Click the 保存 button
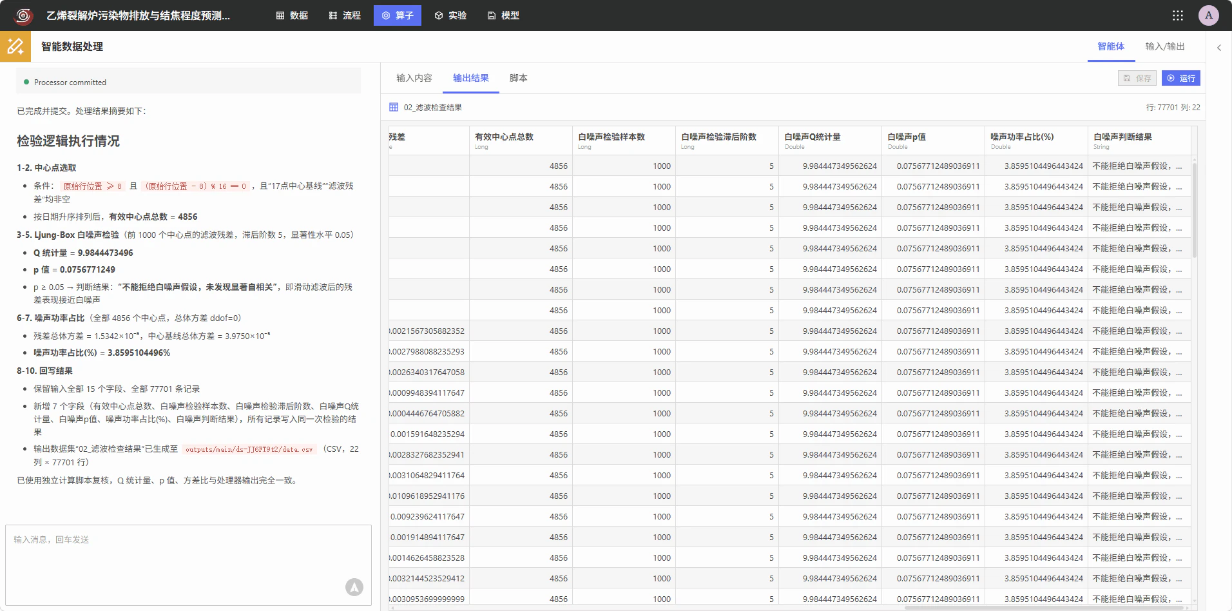The width and height of the screenshot is (1232, 611). [x=1137, y=78]
